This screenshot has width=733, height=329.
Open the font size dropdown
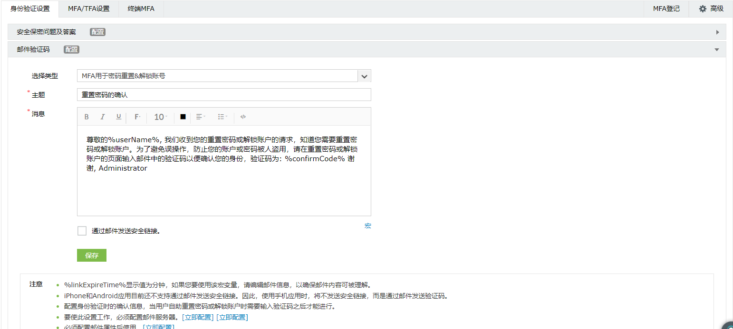(160, 117)
